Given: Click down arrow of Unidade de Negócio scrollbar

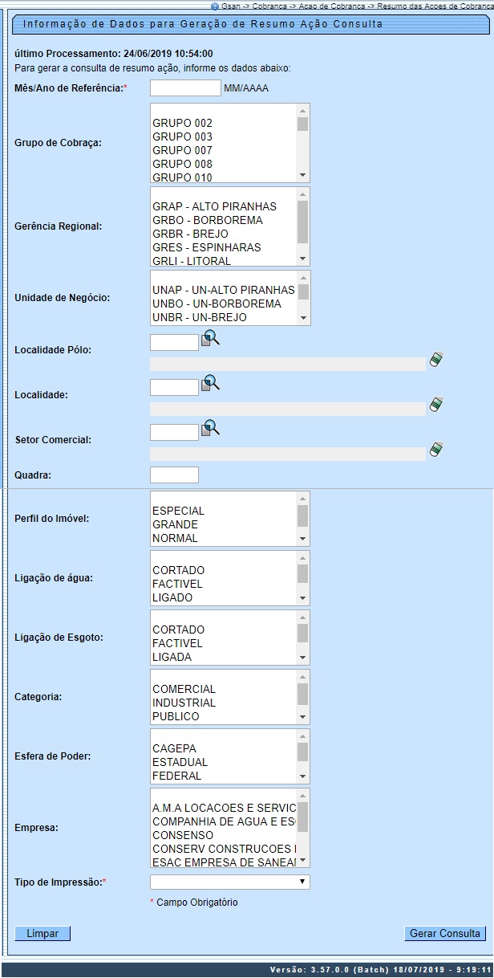Looking at the screenshot, I should [x=302, y=318].
